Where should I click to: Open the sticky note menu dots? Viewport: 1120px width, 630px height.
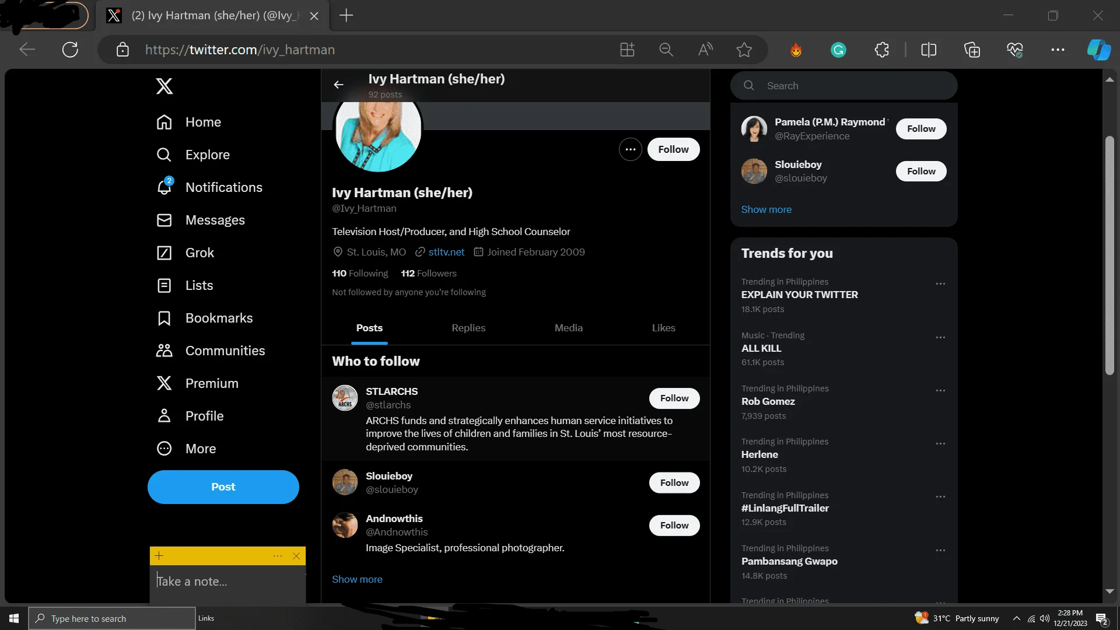[x=278, y=556]
